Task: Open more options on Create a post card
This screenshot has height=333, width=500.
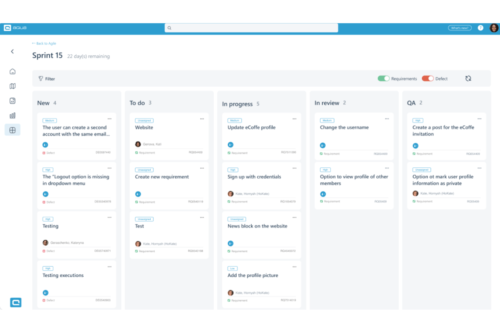Action: click(x=479, y=119)
